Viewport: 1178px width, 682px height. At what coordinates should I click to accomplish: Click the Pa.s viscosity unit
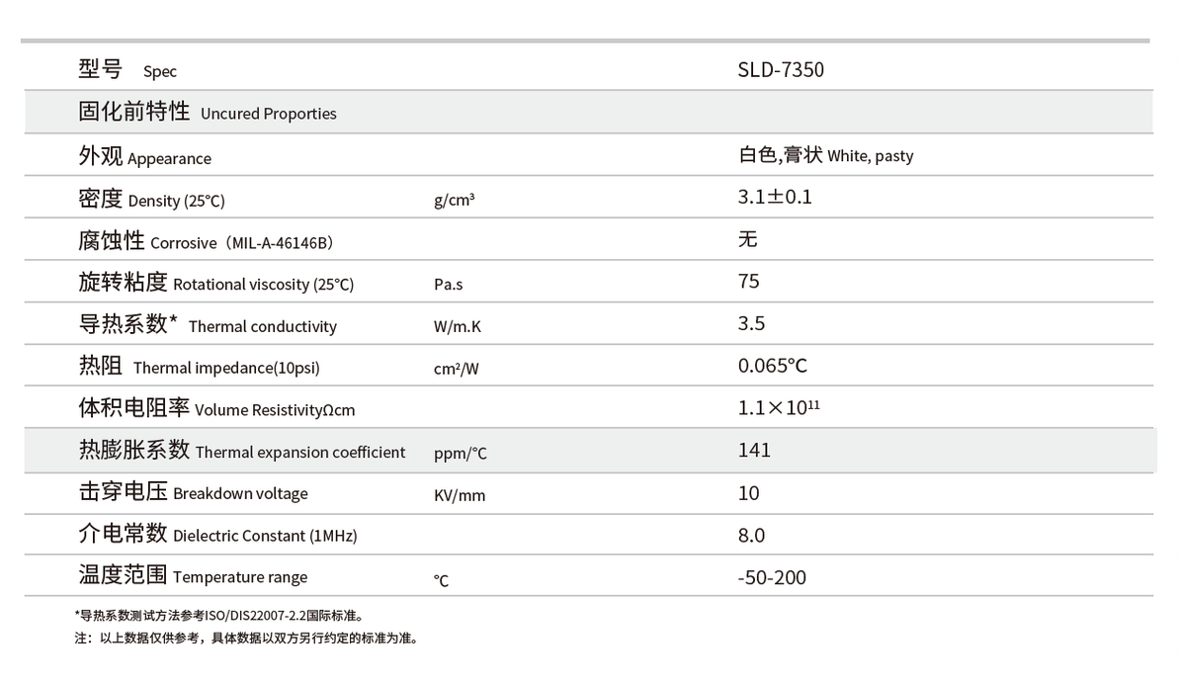click(448, 285)
